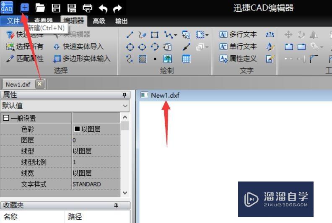Image resolution: width=332 pixels, height=223 pixels.
Task: Select the Polyline pencil tool
Action: coord(142,35)
